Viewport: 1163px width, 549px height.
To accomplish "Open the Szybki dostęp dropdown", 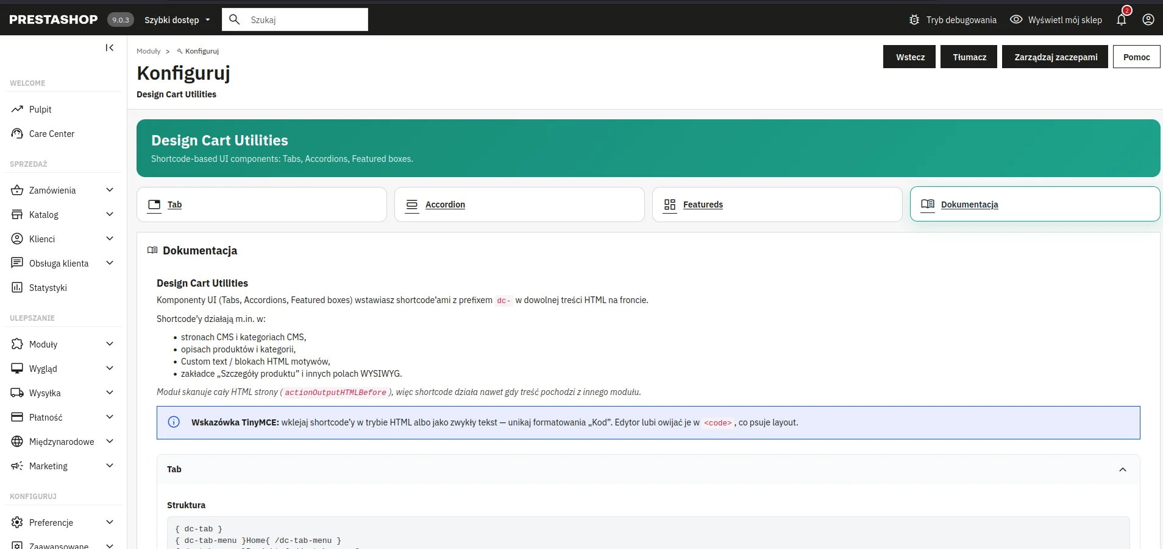I will 177,19.
